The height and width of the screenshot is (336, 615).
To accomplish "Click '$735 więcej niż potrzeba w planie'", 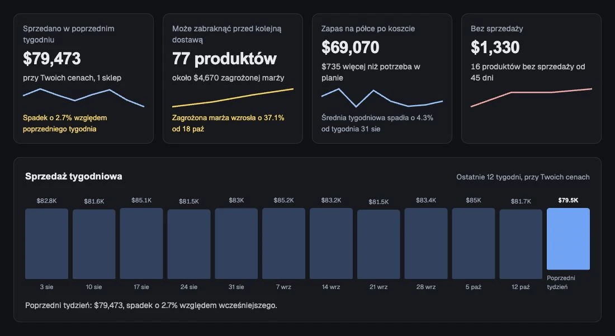I will (x=371, y=72).
